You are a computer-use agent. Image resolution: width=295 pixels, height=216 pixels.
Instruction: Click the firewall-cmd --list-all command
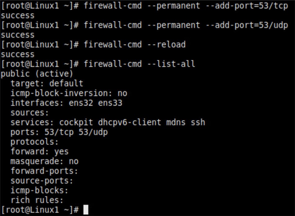(x=139, y=64)
